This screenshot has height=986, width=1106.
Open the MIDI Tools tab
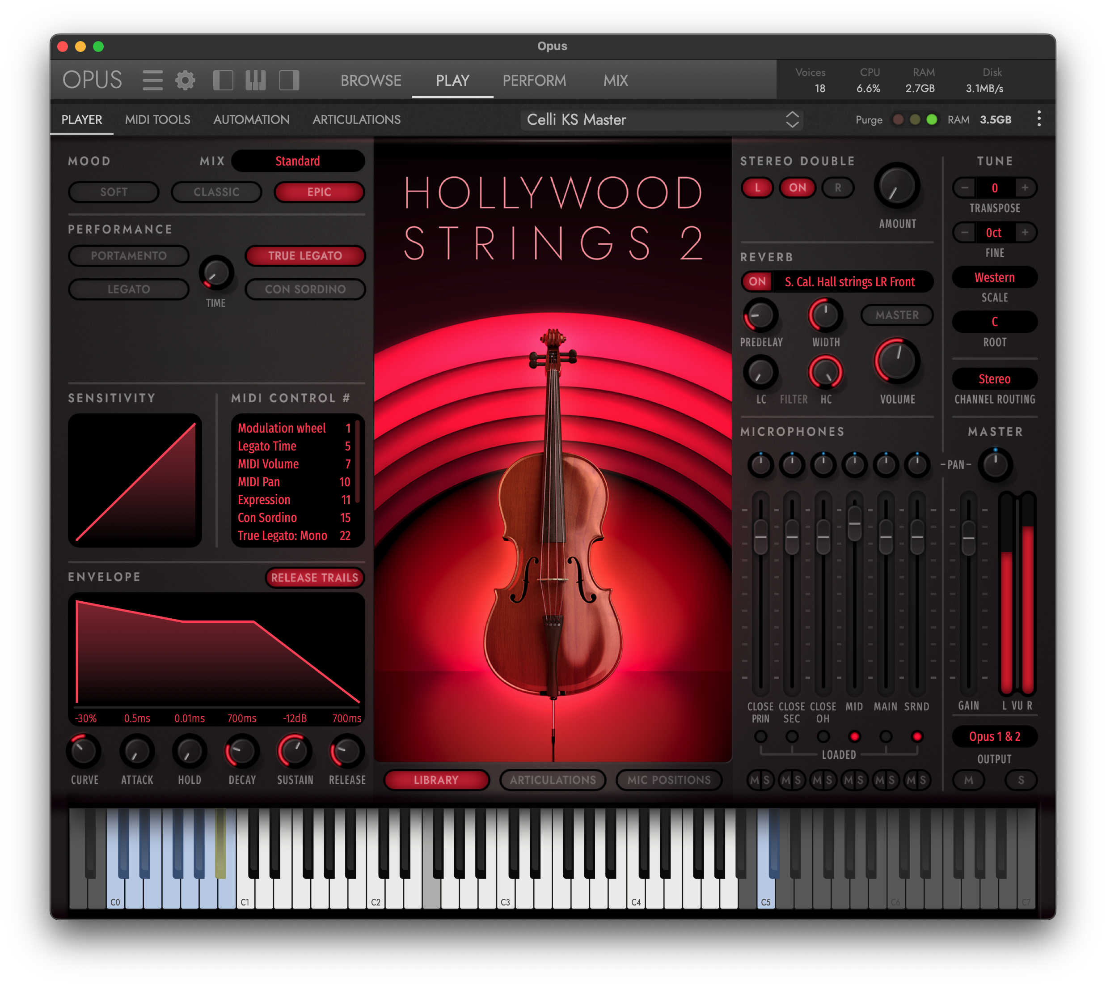point(157,119)
